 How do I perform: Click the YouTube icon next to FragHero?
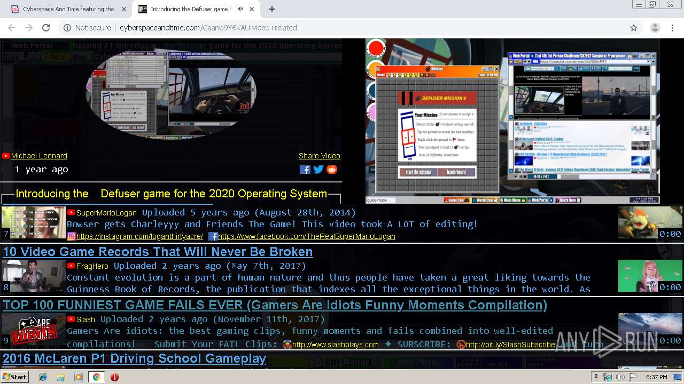(x=71, y=266)
